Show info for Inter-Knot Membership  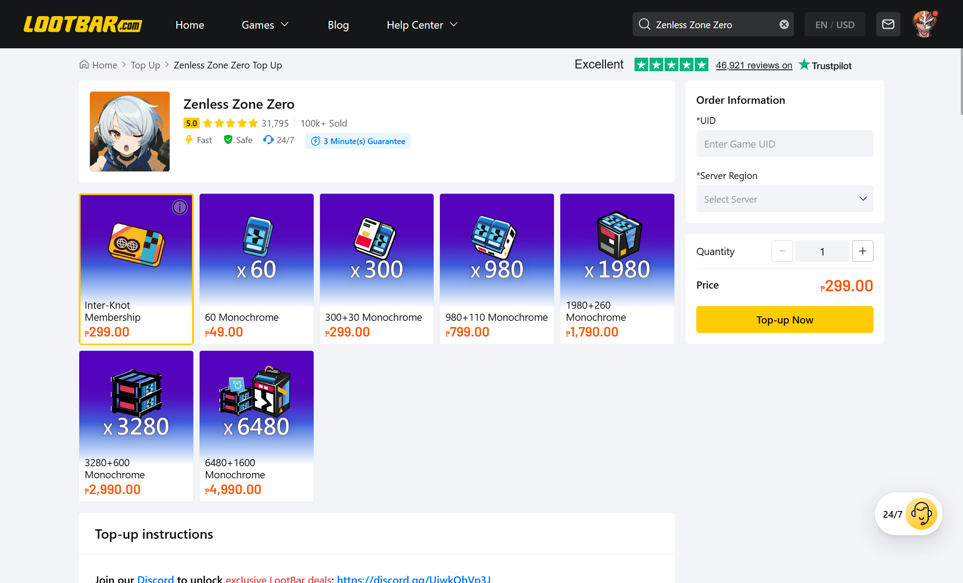coord(180,207)
